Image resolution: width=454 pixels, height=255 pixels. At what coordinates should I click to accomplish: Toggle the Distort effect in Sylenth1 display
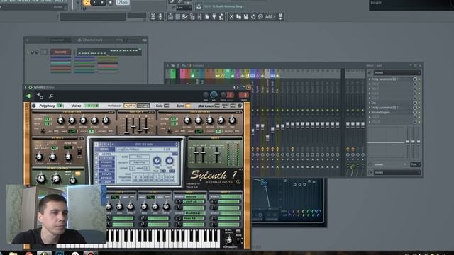[96, 159]
